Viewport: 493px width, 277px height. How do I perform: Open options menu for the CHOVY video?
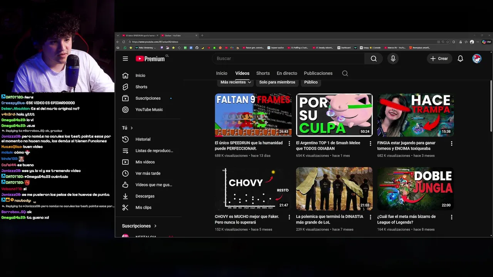(x=289, y=217)
